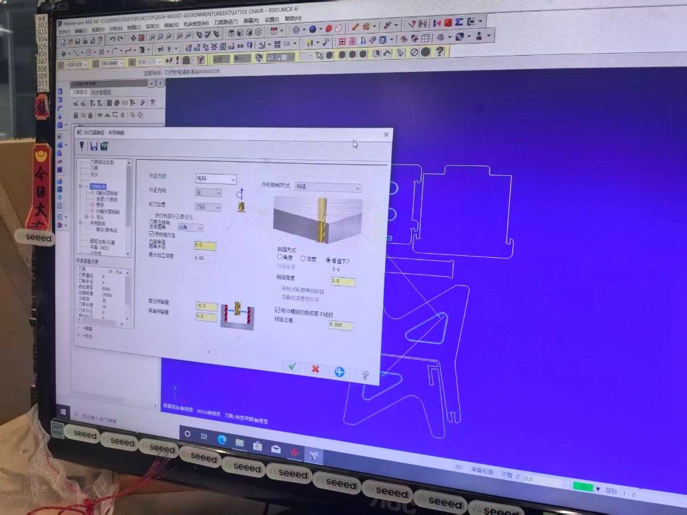The width and height of the screenshot is (687, 515).
Task: Open the corner rounding dropdown showing 尖角
Action: 190,228
